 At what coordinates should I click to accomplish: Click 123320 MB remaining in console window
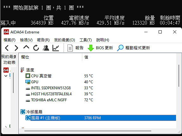coord(144,23)
